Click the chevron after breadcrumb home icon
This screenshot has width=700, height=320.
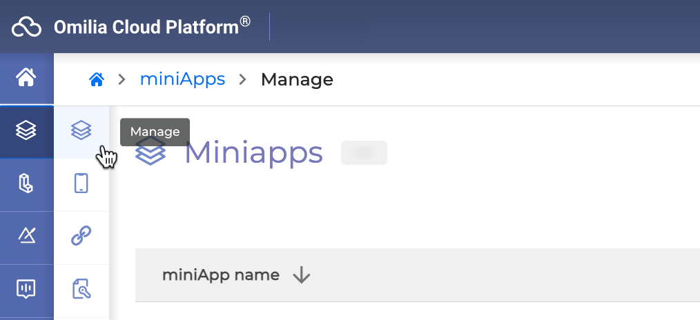click(122, 80)
